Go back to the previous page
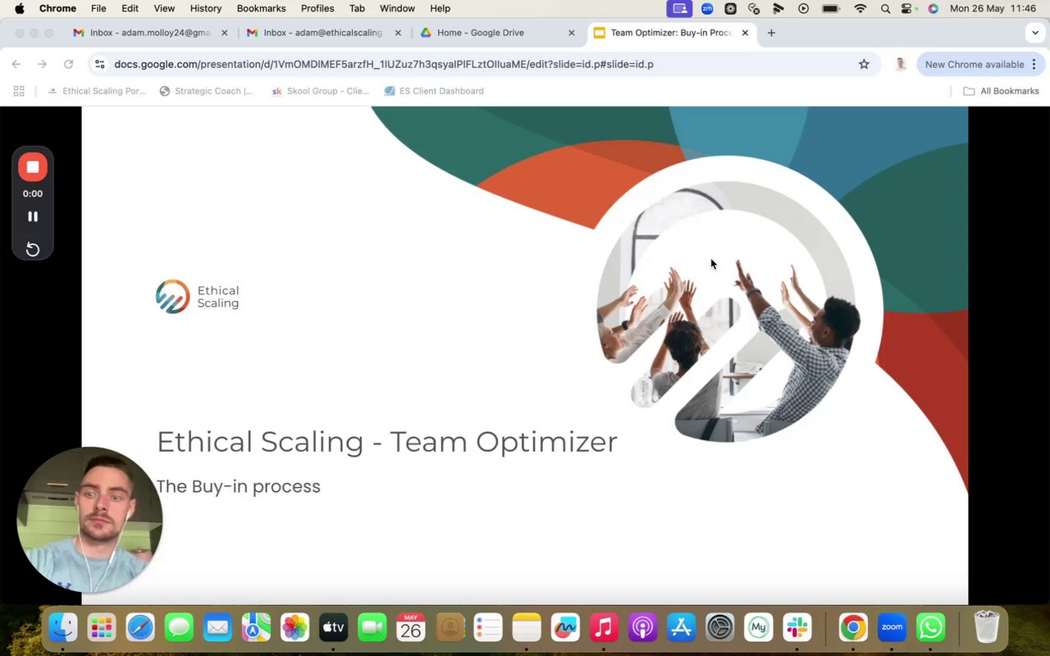The width and height of the screenshot is (1050, 656). [x=16, y=64]
